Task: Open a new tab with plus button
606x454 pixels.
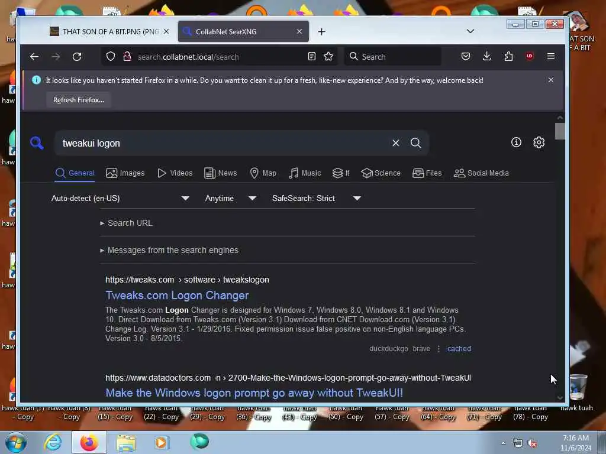Action: 321,32
